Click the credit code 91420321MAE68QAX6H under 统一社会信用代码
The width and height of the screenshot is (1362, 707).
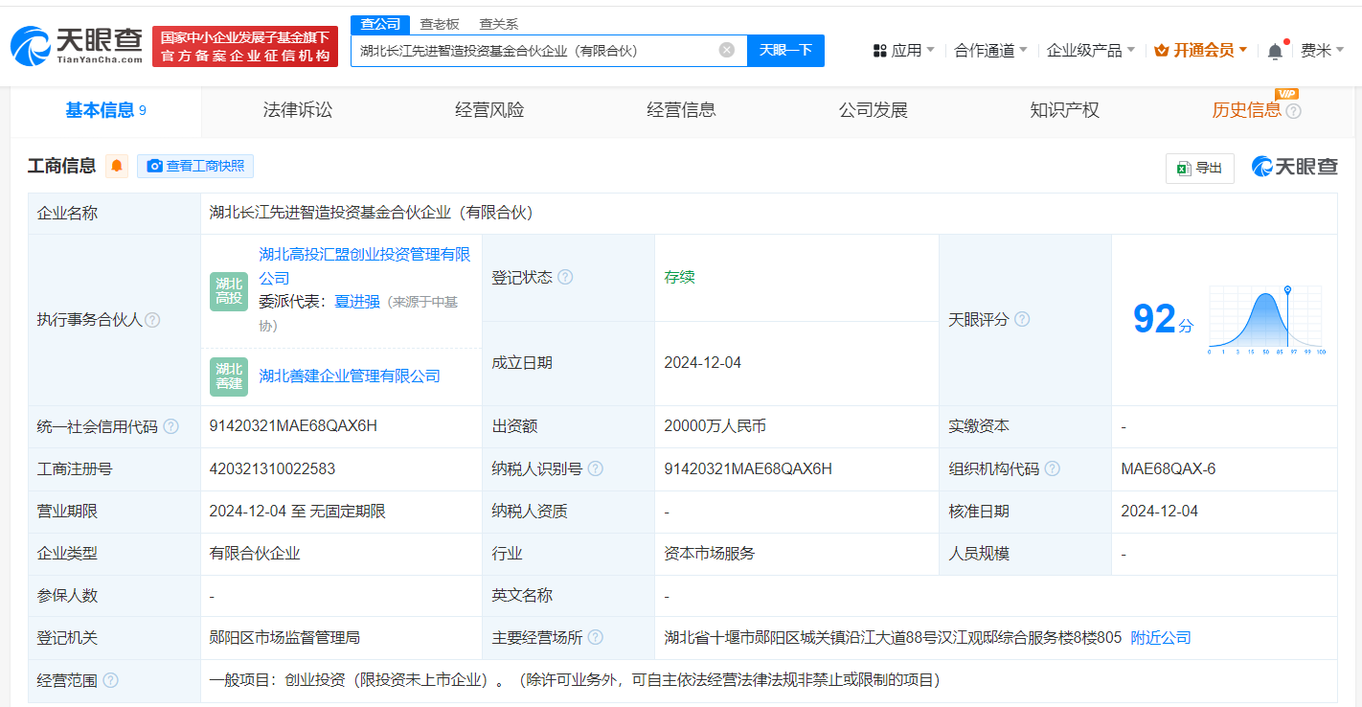point(293,426)
